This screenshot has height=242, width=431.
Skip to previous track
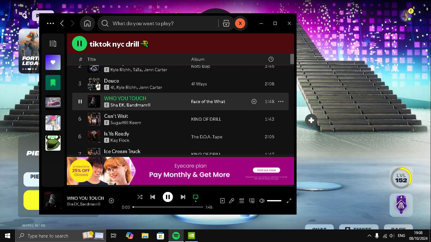153,197
